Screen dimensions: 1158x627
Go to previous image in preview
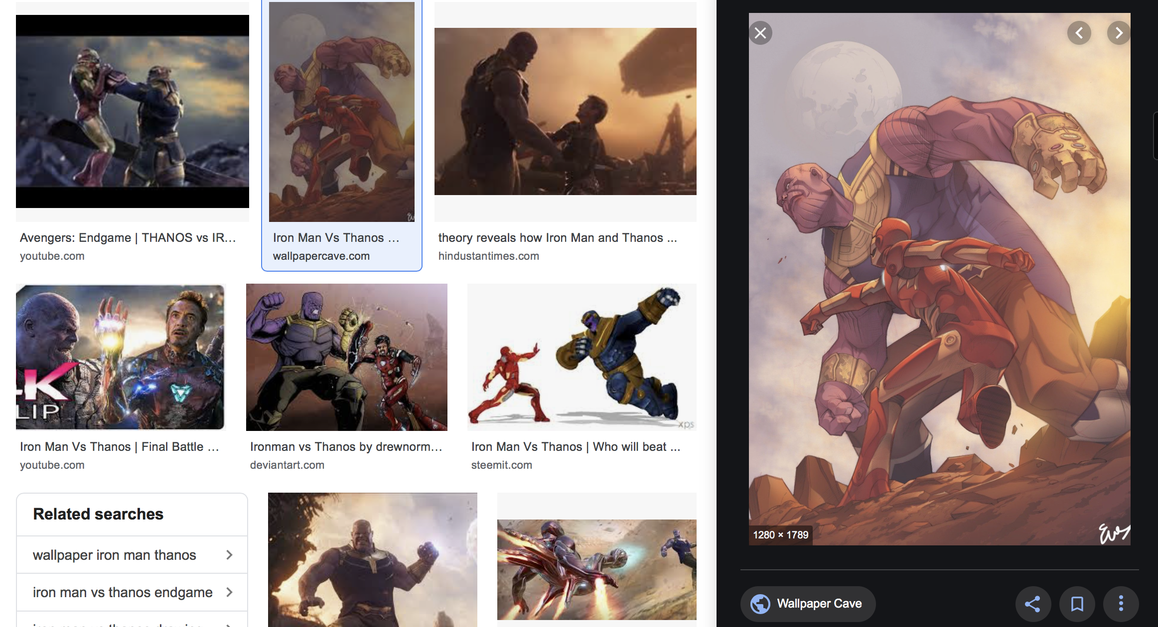(1079, 33)
